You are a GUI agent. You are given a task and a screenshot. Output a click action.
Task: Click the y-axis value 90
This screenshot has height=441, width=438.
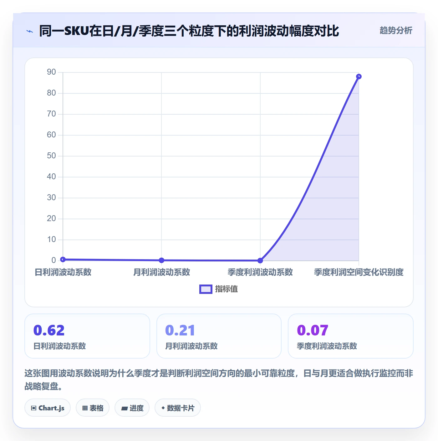(51, 72)
